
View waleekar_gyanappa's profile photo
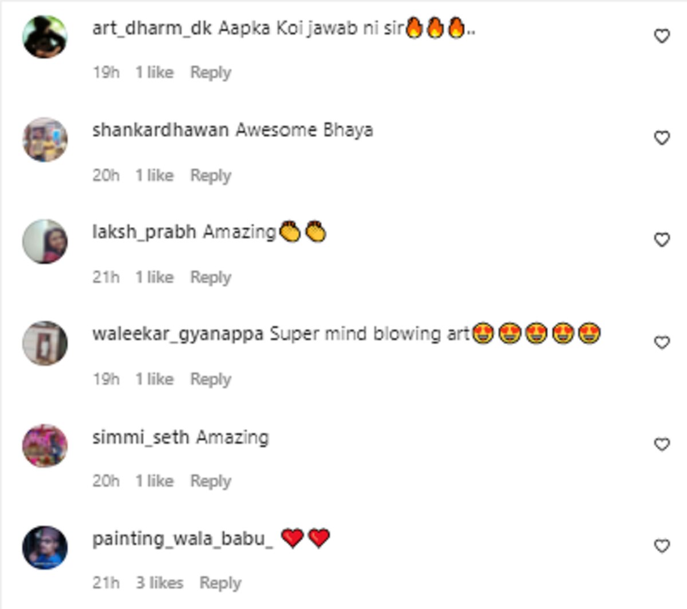pos(45,343)
